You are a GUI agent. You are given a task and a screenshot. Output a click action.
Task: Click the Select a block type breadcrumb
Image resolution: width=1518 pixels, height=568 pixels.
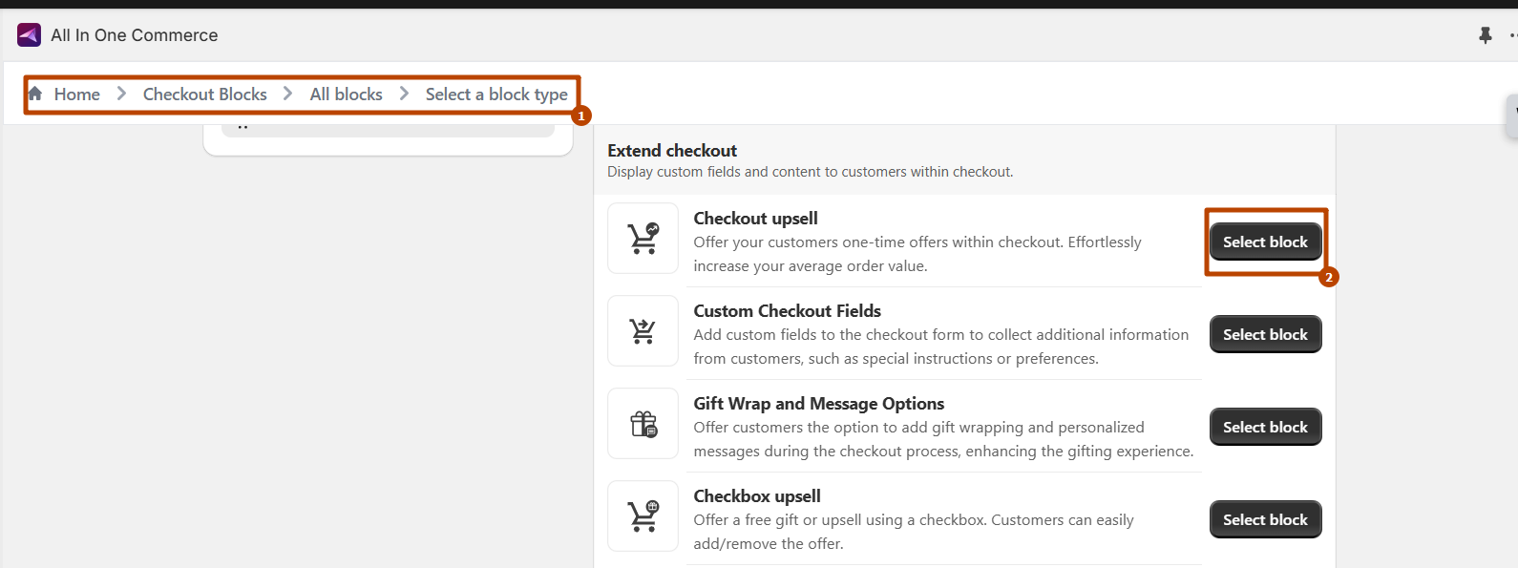coord(496,95)
